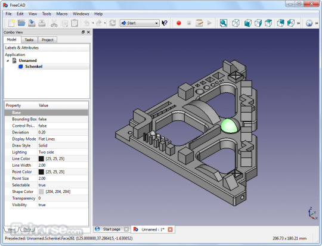Float the Combo View panel
Viewport: 322px width, 246px height.
click(x=83, y=32)
